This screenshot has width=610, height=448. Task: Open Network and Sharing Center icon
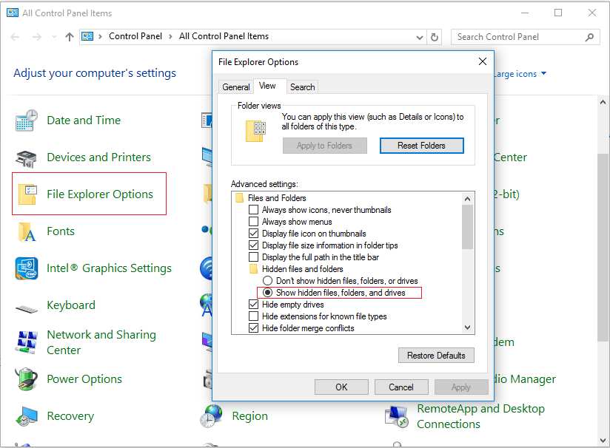[27, 342]
